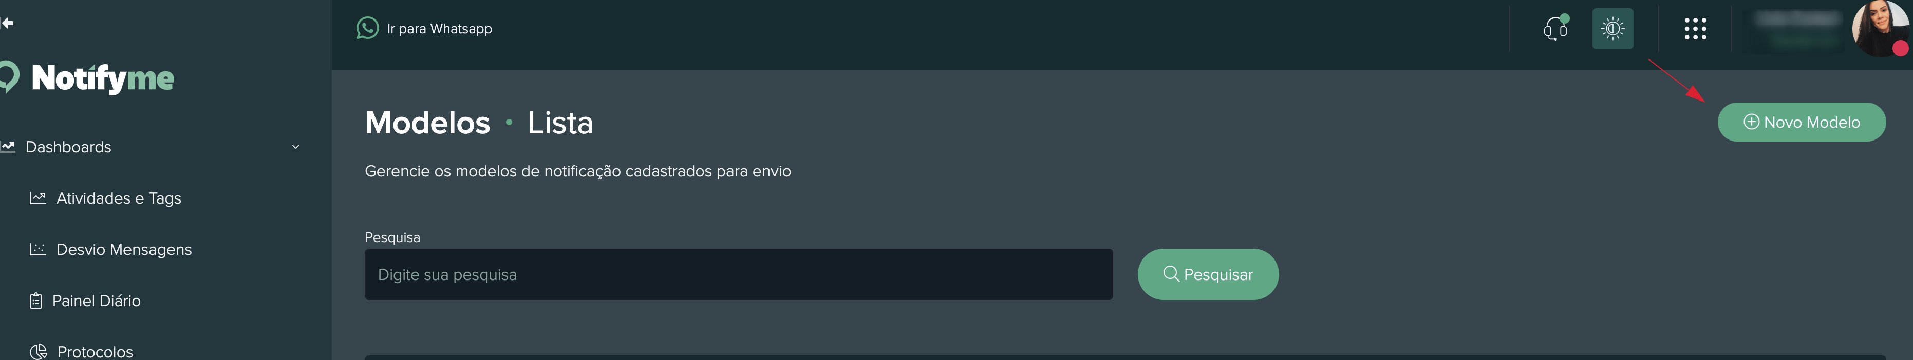This screenshot has height=360, width=1913.
Task: Click the scatter chart icon for Desvio Mensagens
Action: tap(37, 249)
